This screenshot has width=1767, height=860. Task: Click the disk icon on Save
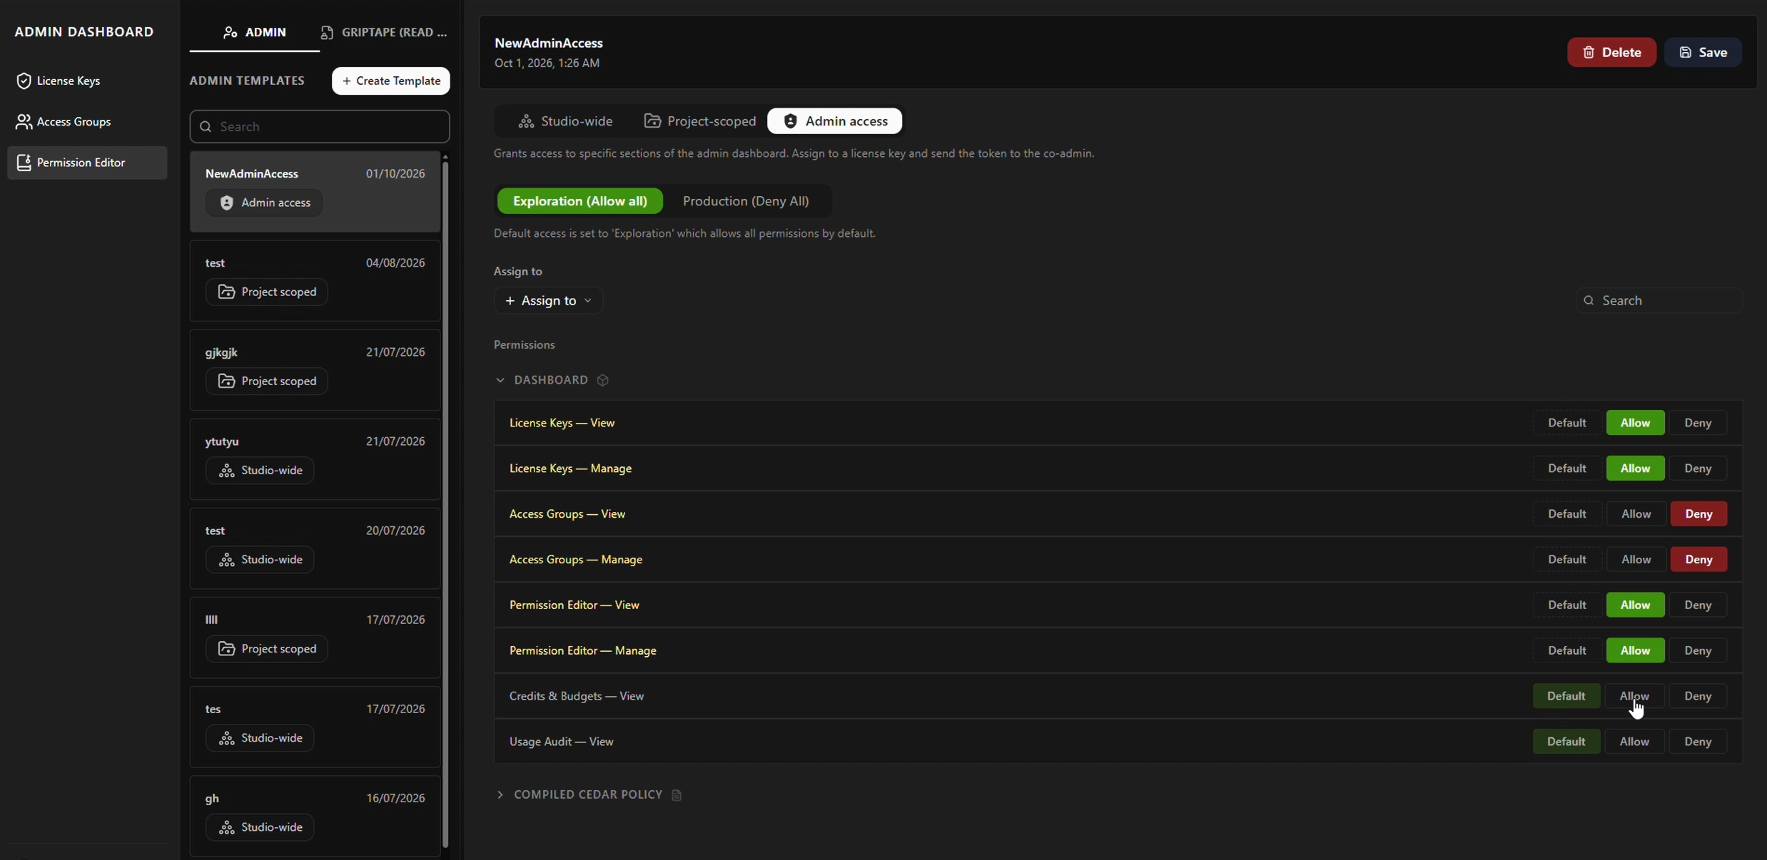coord(1686,52)
